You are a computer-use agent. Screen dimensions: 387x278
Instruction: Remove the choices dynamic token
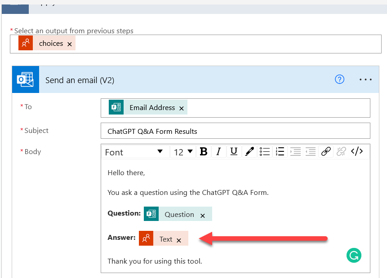click(70, 44)
